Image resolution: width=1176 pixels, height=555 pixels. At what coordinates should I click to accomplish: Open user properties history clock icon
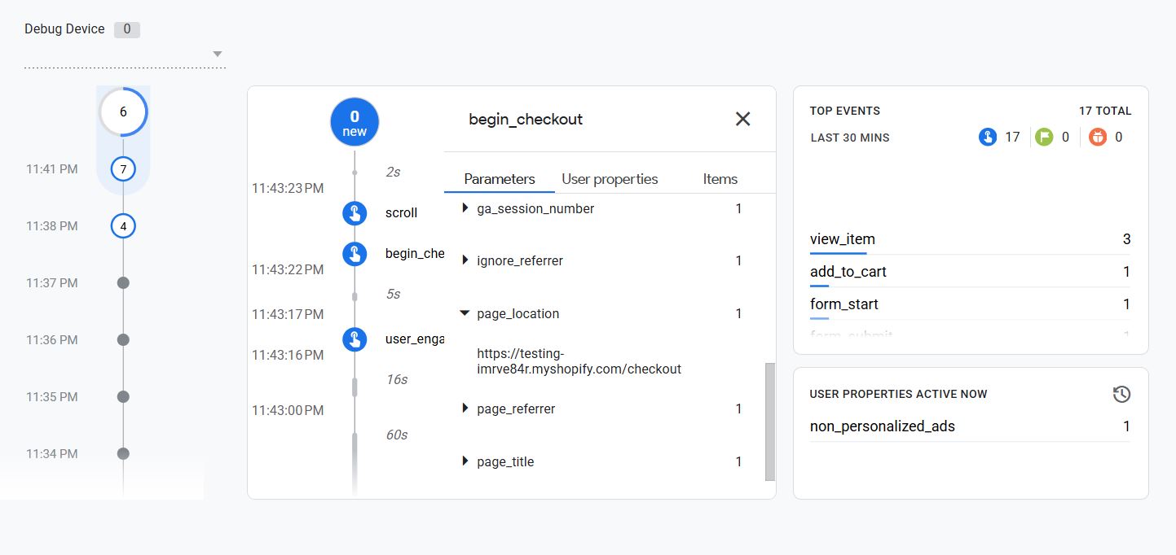pyautogui.click(x=1121, y=394)
